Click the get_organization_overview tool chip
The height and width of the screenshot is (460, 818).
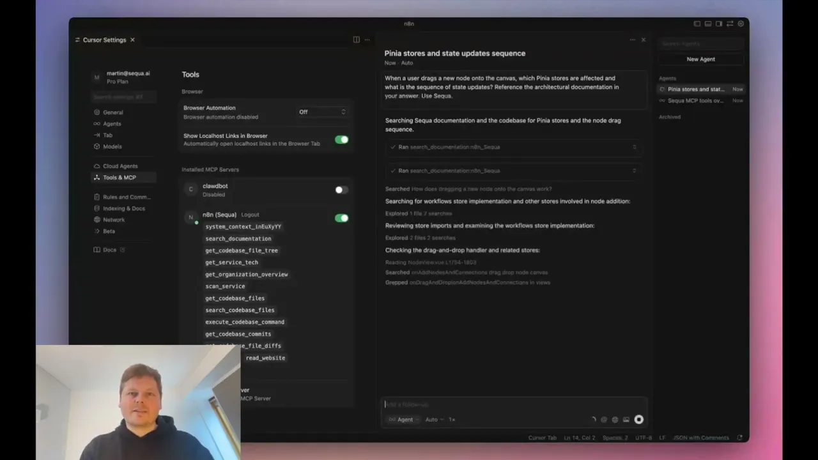[x=246, y=275]
